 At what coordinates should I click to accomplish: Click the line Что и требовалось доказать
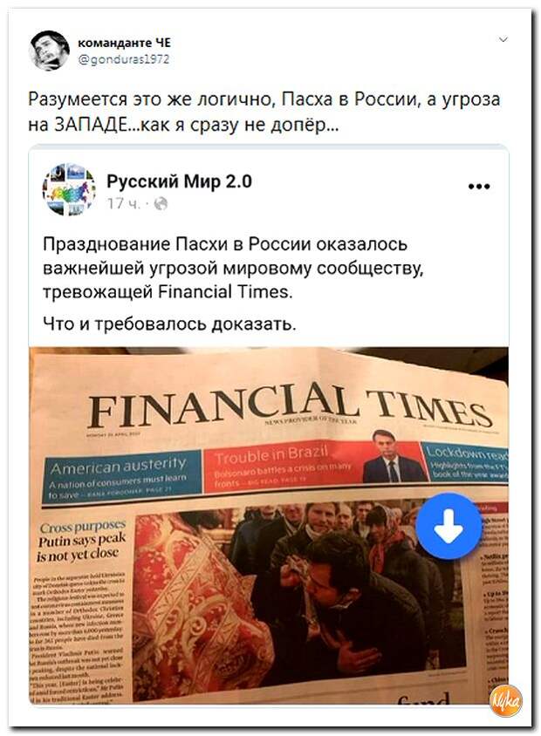pyautogui.click(x=169, y=324)
